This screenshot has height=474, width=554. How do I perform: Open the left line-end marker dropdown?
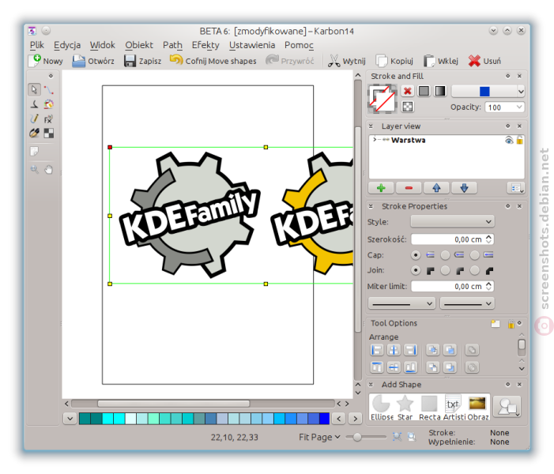401,303
